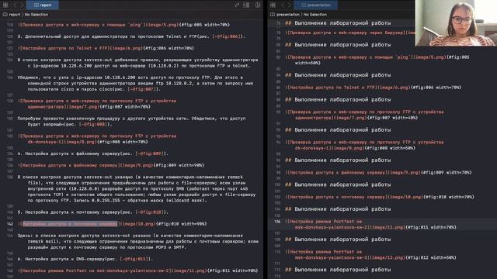
Task: Click line number 106 in presentation gutter
Action: pyautogui.click(x=277, y=222)
